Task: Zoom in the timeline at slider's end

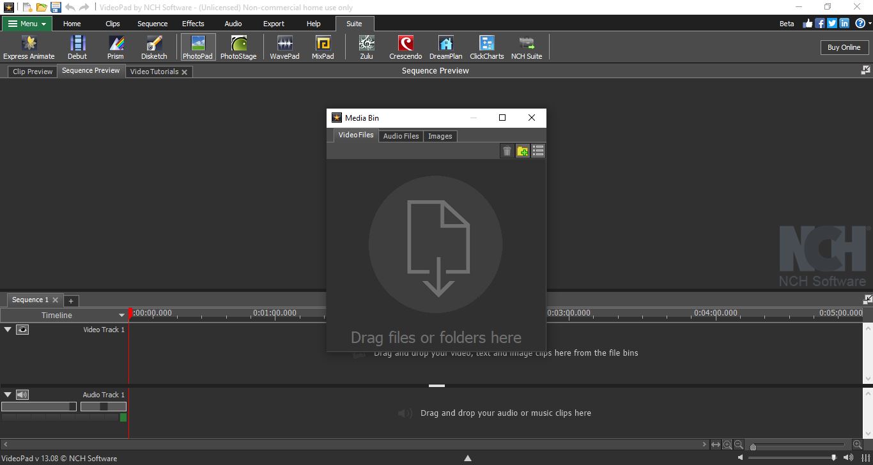Action: 858,445
